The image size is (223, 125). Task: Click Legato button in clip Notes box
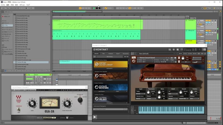pyautogui.click(x=38, y=83)
